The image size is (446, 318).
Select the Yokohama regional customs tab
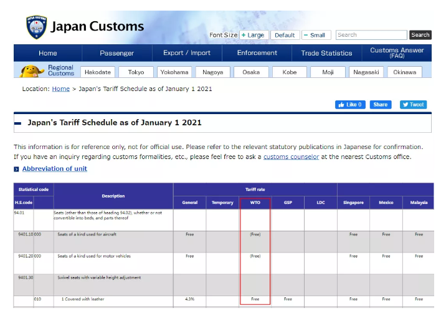pyautogui.click(x=174, y=72)
